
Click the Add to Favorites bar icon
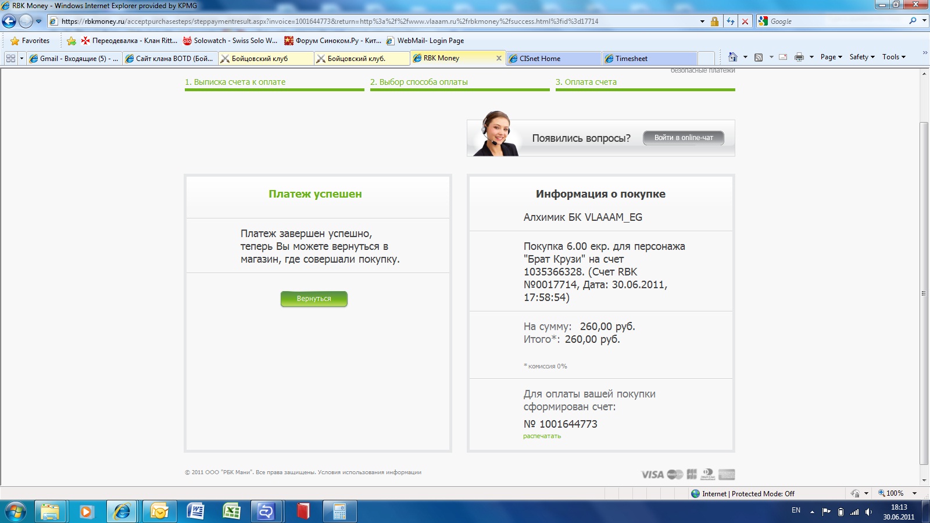pyautogui.click(x=71, y=41)
